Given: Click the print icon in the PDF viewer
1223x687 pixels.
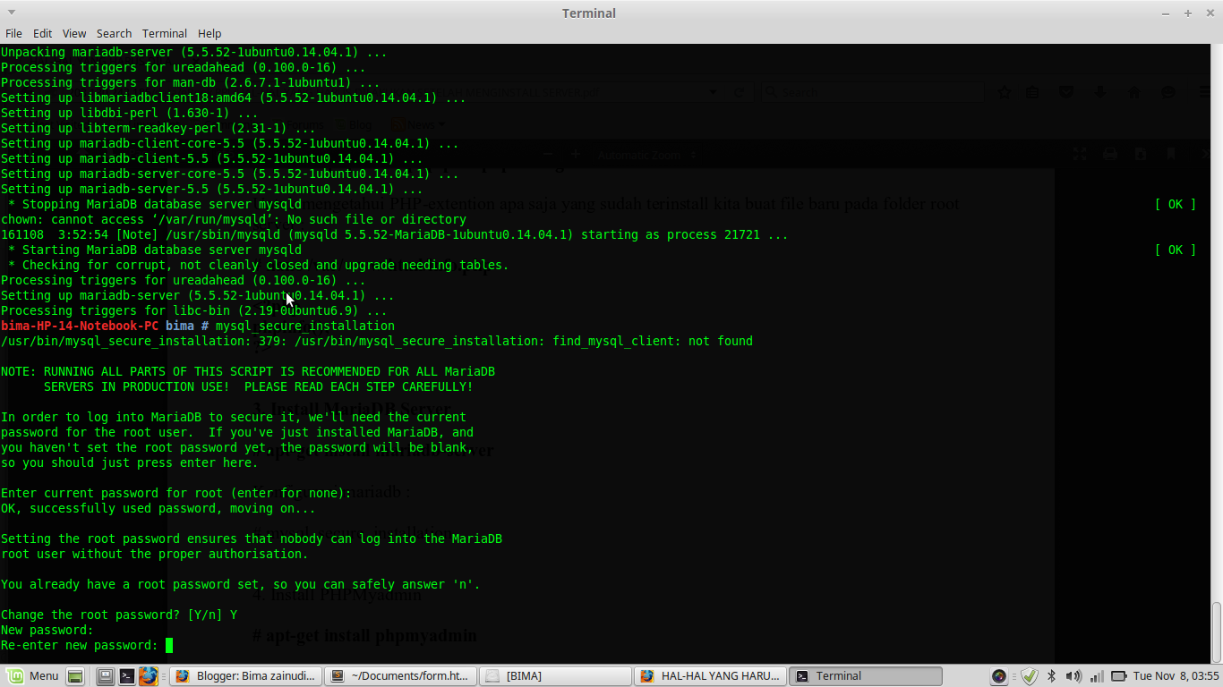Looking at the screenshot, I should pos(1109,154).
